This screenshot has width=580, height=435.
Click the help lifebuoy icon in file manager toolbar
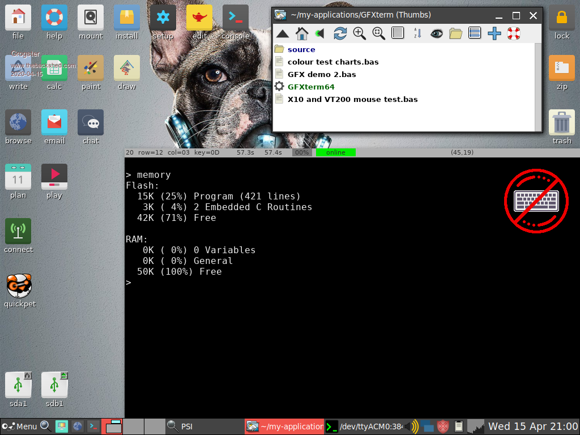(x=514, y=33)
